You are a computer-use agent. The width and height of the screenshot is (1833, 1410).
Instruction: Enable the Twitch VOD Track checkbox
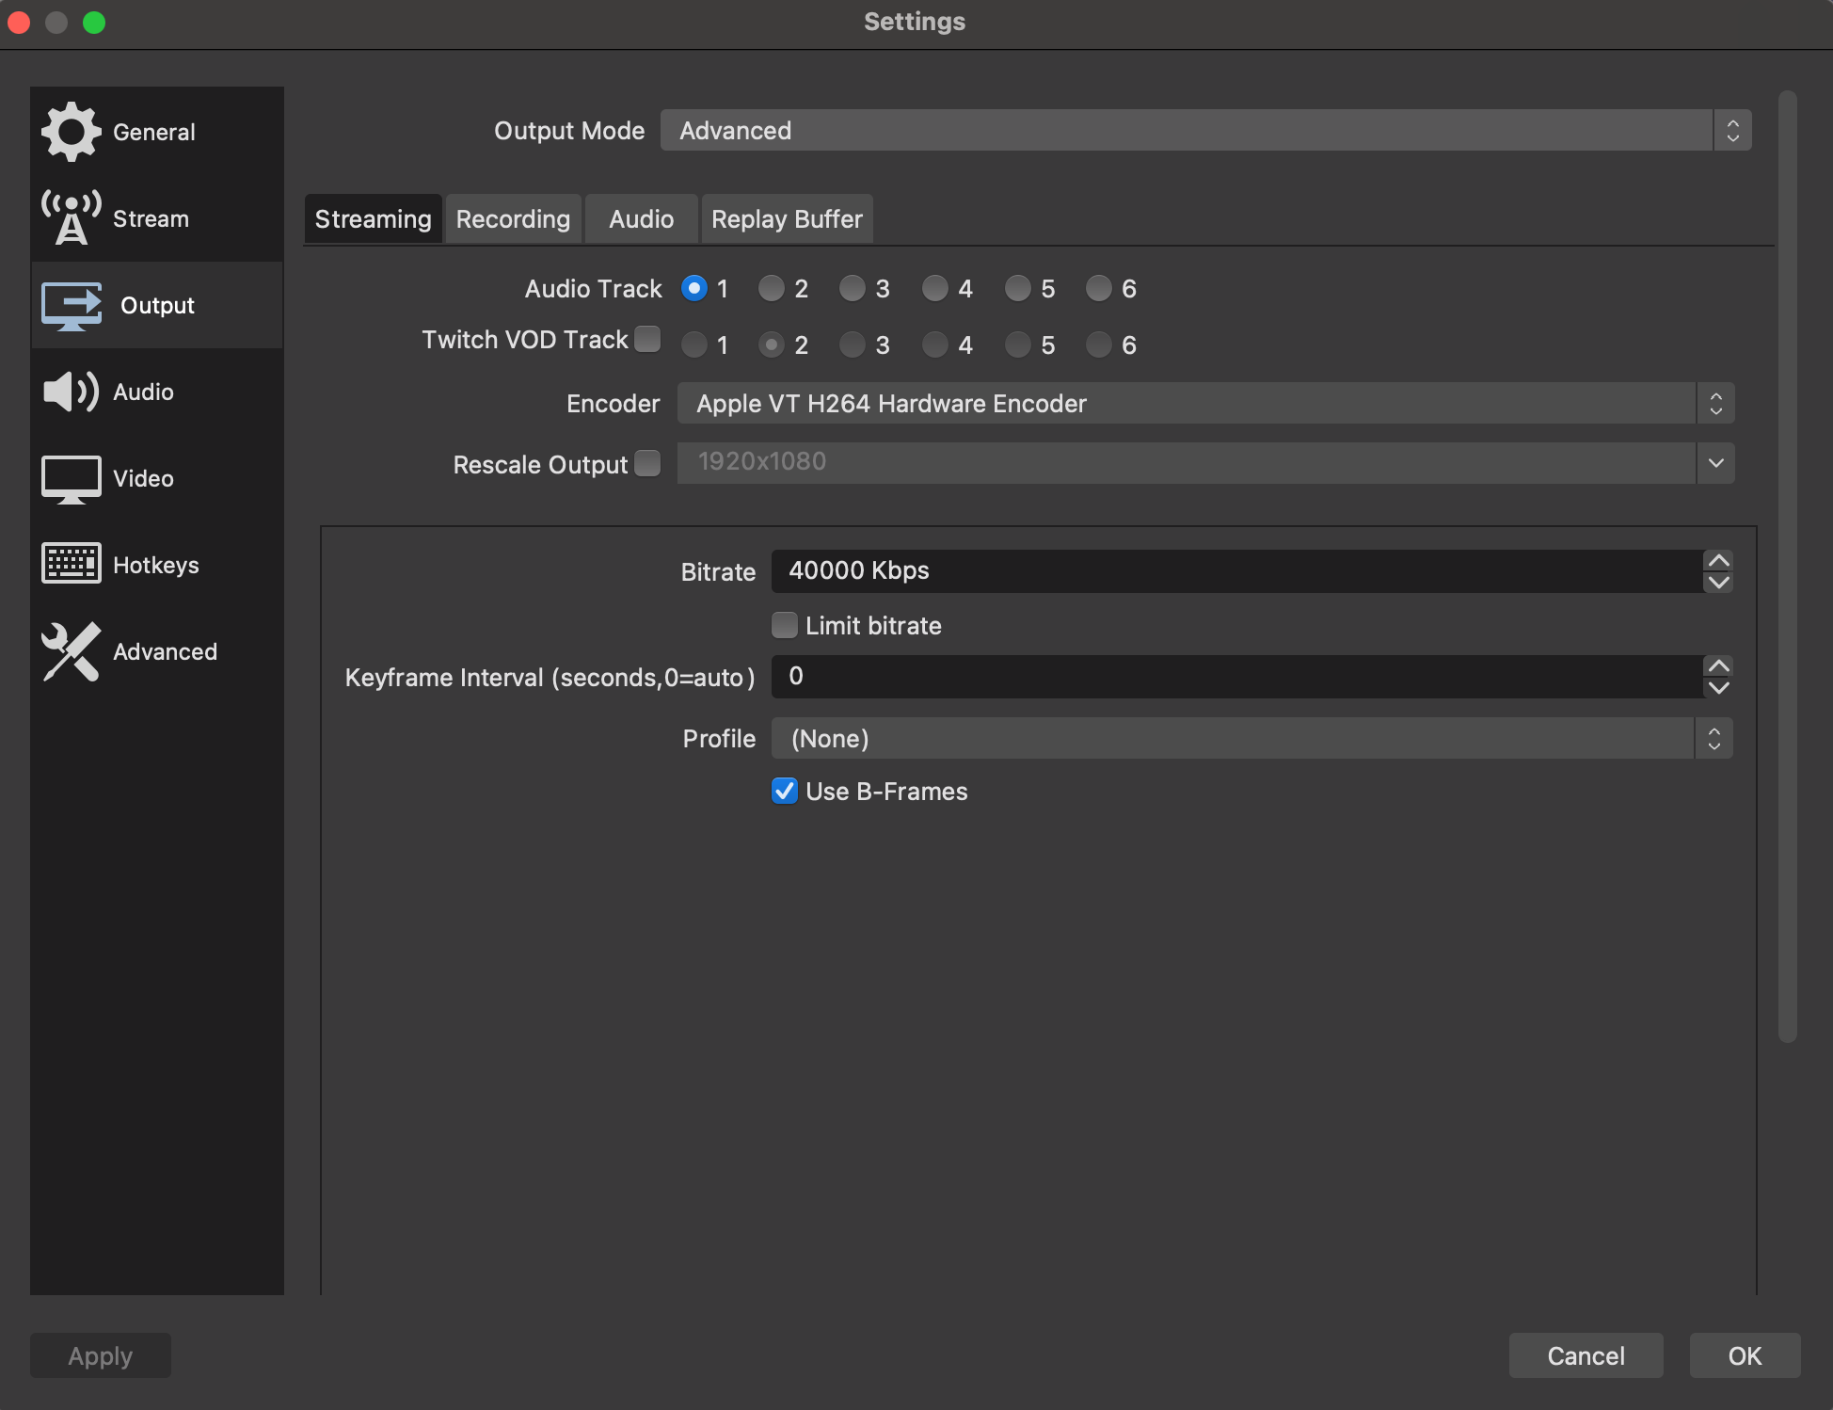(x=647, y=339)
